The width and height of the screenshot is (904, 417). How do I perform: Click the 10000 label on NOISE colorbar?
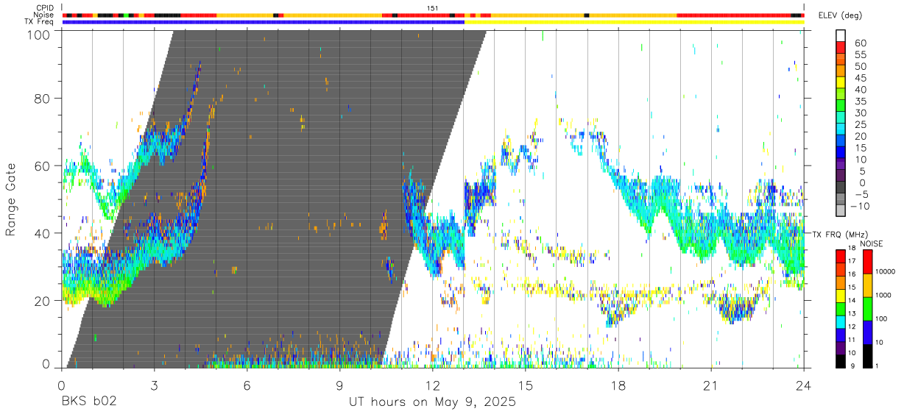pos(884,272)
